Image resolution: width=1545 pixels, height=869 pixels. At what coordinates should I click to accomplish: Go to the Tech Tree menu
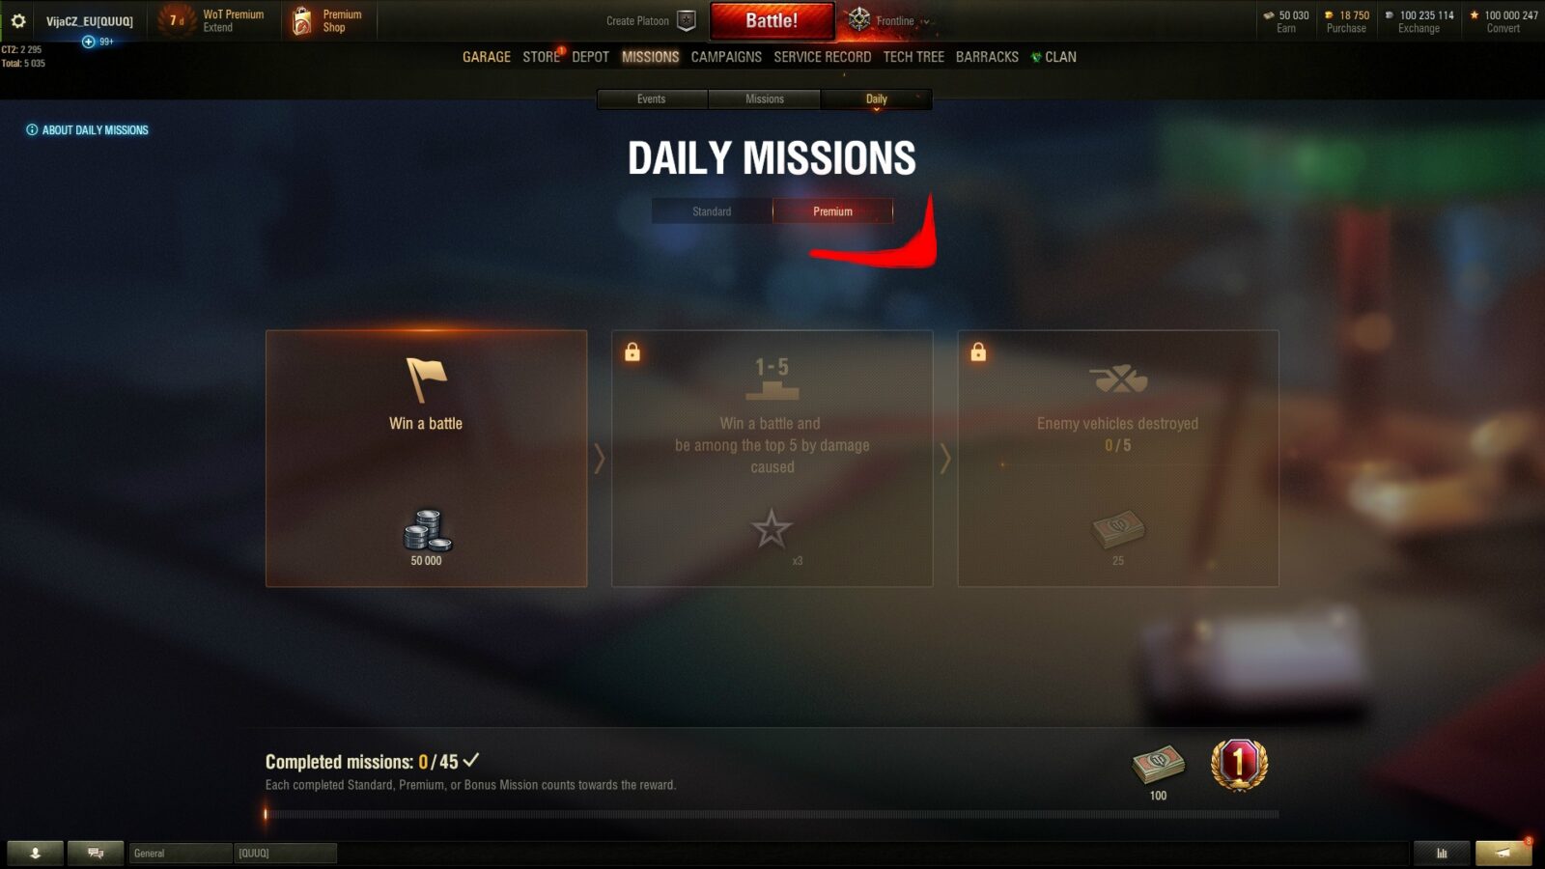[913, 57]
